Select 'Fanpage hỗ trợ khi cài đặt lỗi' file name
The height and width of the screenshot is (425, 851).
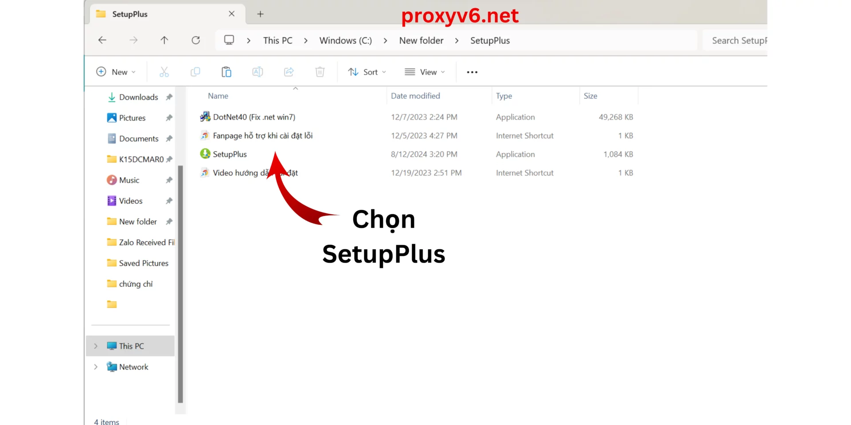pos(262,135)
